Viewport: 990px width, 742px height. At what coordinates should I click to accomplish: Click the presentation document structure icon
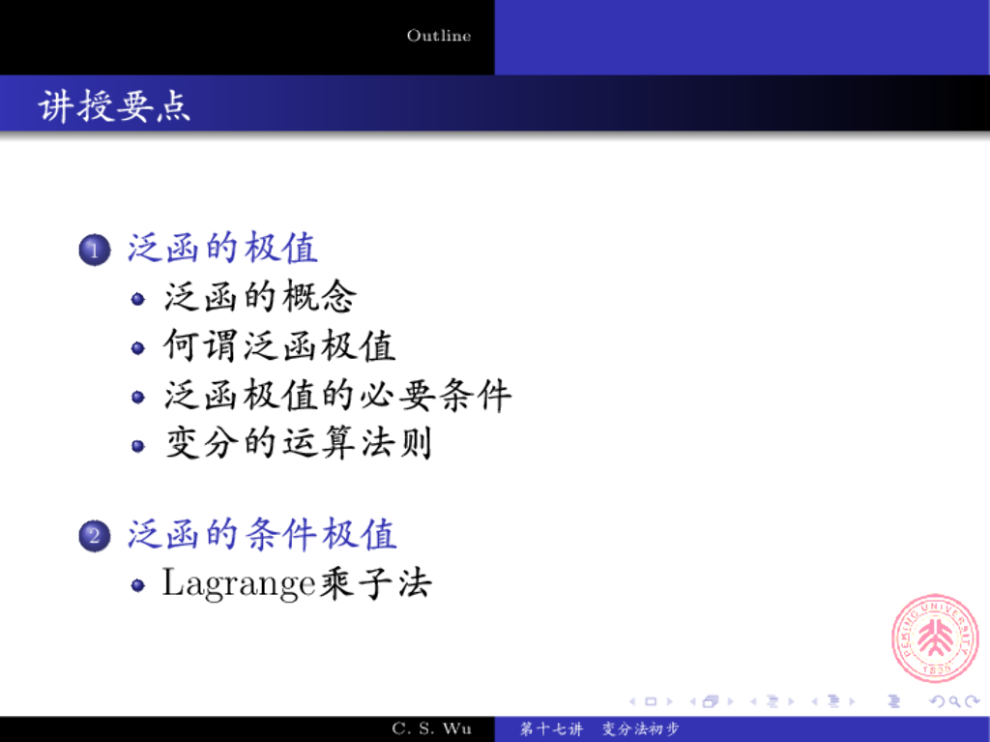892,701
